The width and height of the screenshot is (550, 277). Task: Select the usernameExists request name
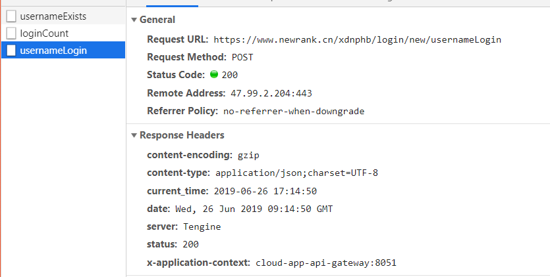(x=53, y=16)
